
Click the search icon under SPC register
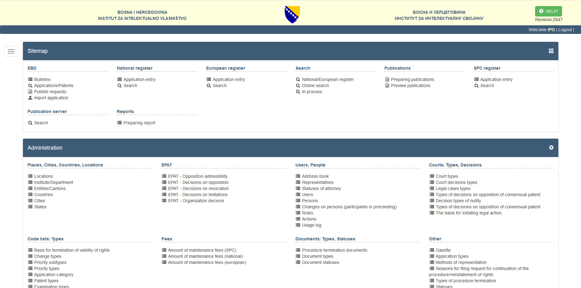(x=476, y=86)
